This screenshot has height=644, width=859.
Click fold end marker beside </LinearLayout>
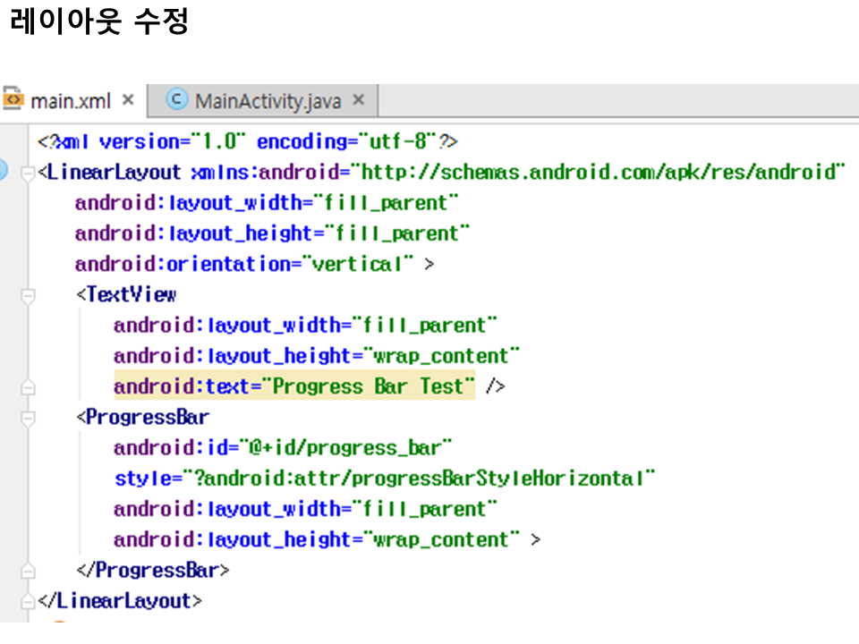coord(29,600)
